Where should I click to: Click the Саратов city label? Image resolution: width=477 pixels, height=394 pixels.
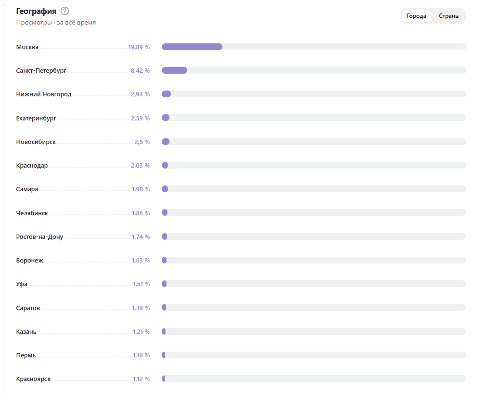click(28, 308)
